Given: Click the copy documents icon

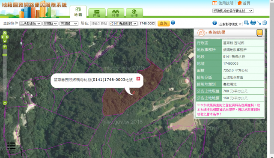Looking at the screenshot, I should (x=265, y=23).
